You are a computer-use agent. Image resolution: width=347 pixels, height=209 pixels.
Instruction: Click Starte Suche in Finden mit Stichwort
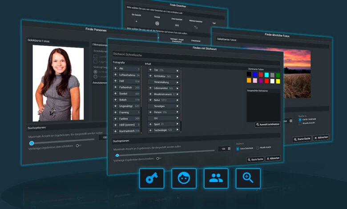point(255,160)
